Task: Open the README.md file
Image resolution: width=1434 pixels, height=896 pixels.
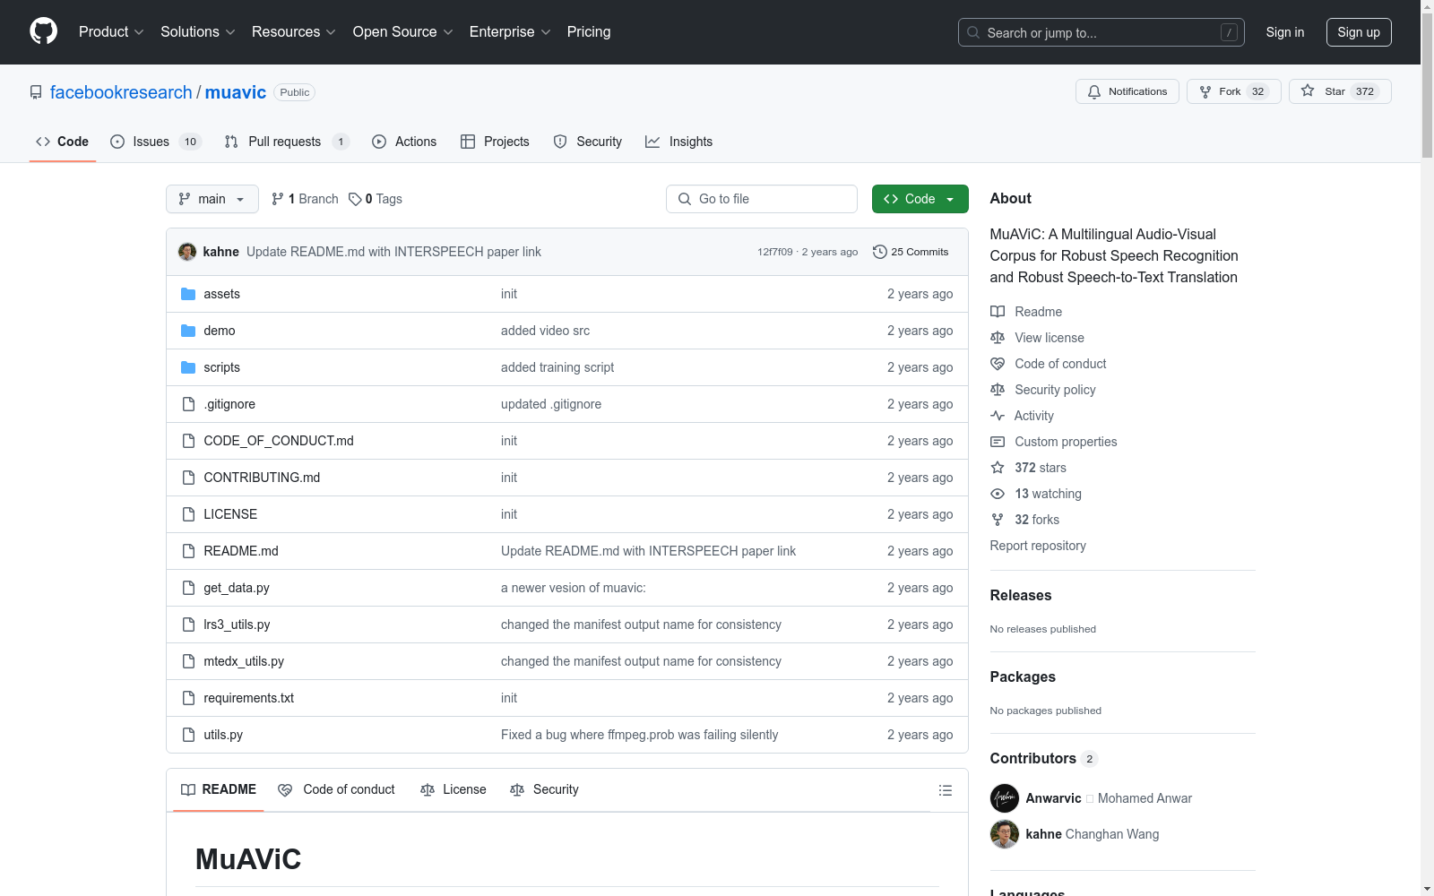Action: [241, 551]
